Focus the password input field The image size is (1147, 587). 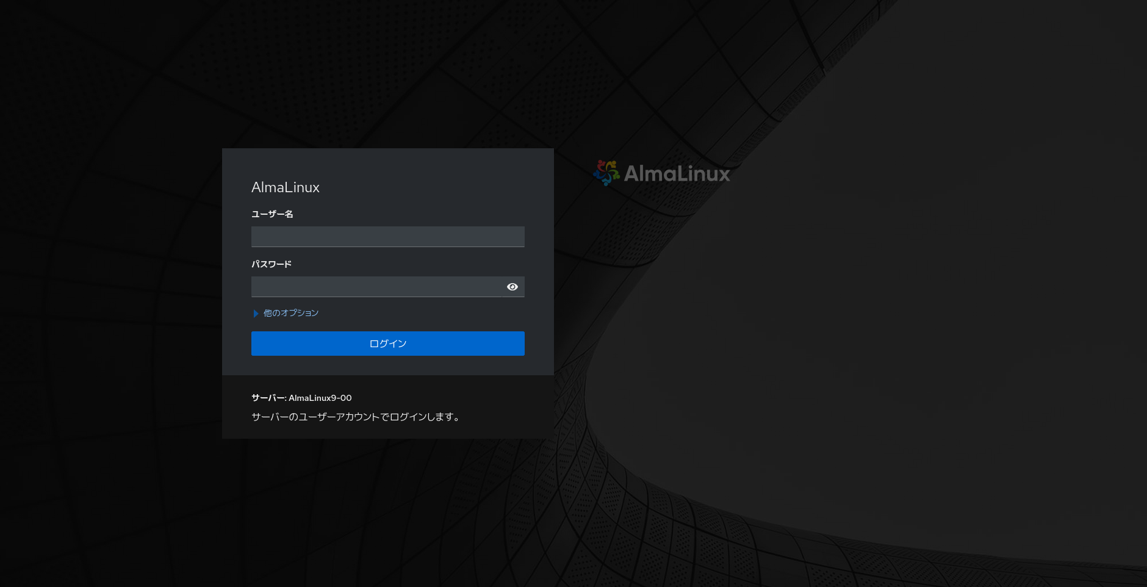[376, 287]
